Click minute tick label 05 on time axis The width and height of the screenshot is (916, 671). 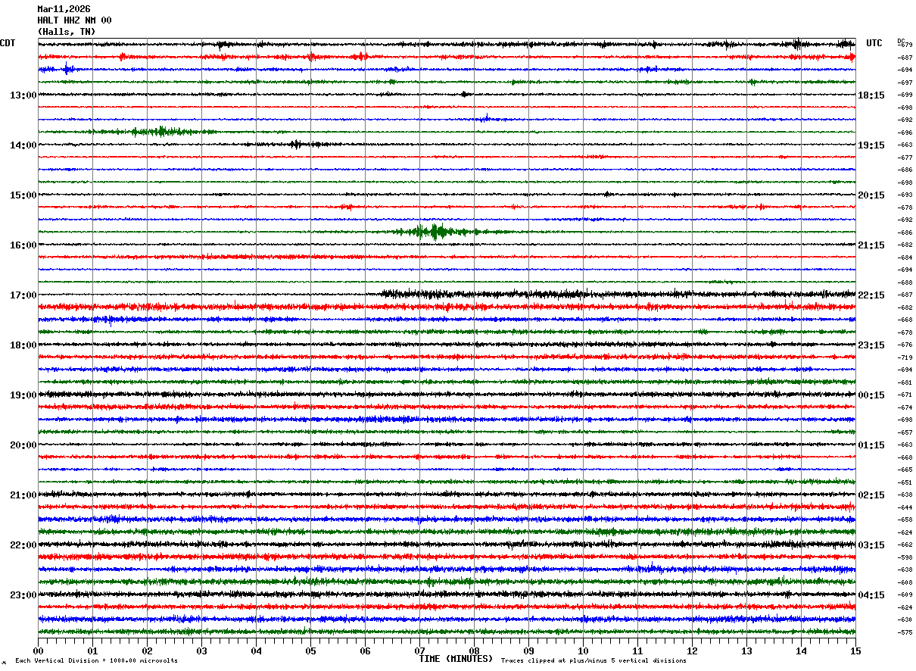pos(310,651)
